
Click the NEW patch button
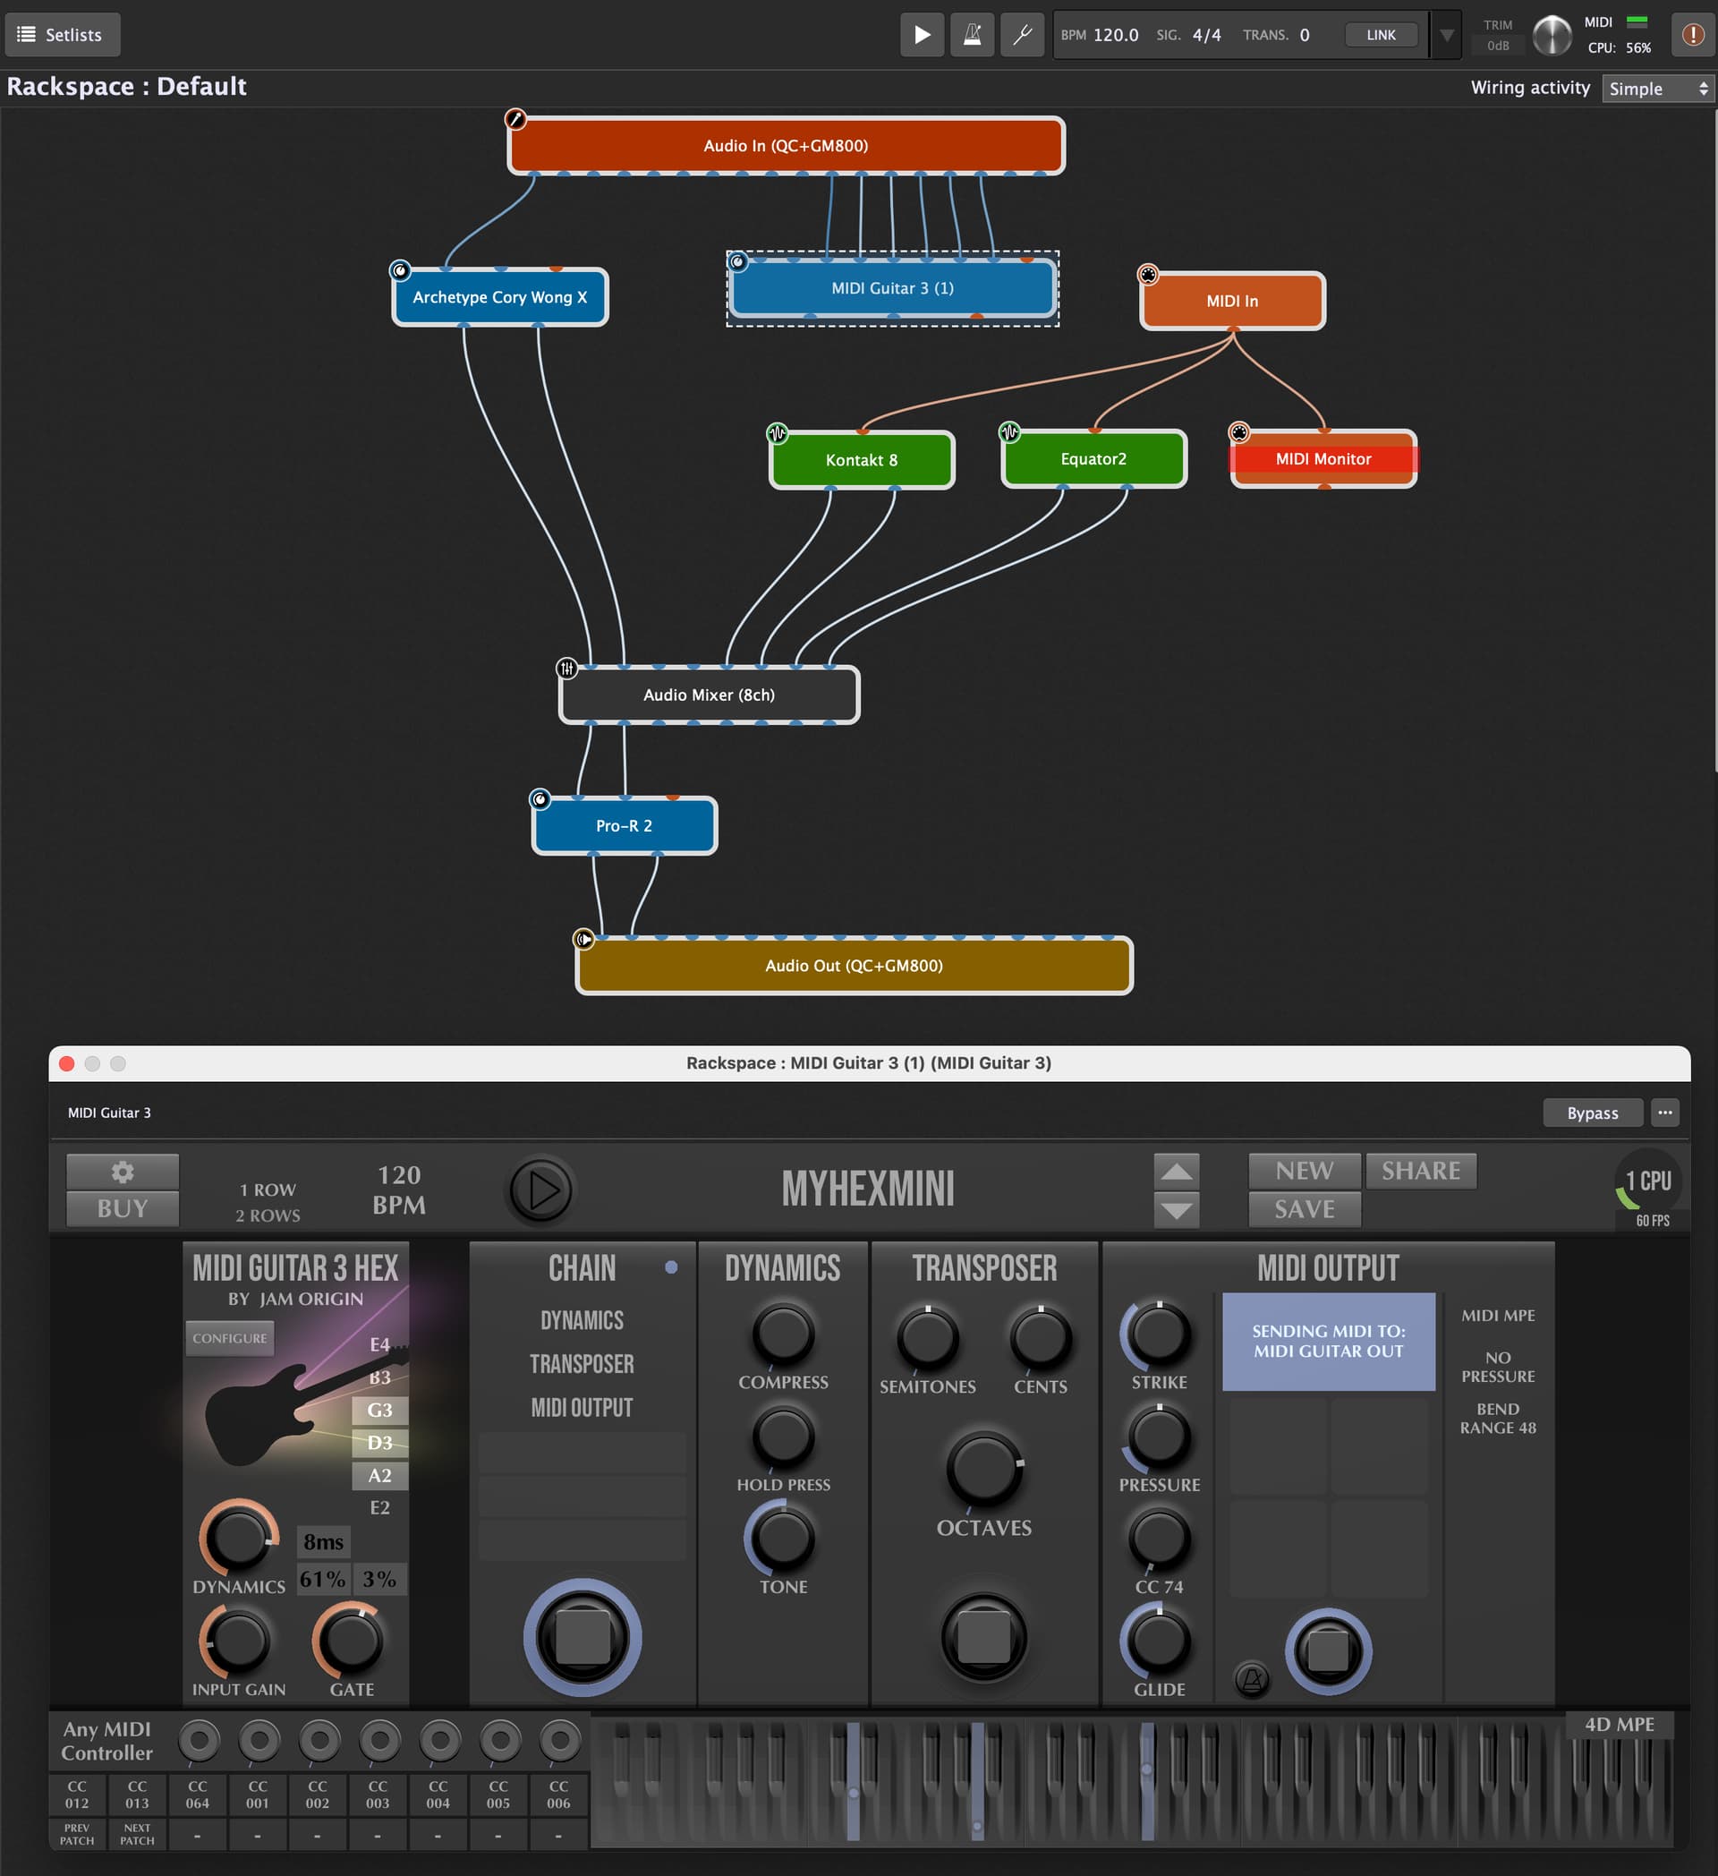(1304, 1171)
